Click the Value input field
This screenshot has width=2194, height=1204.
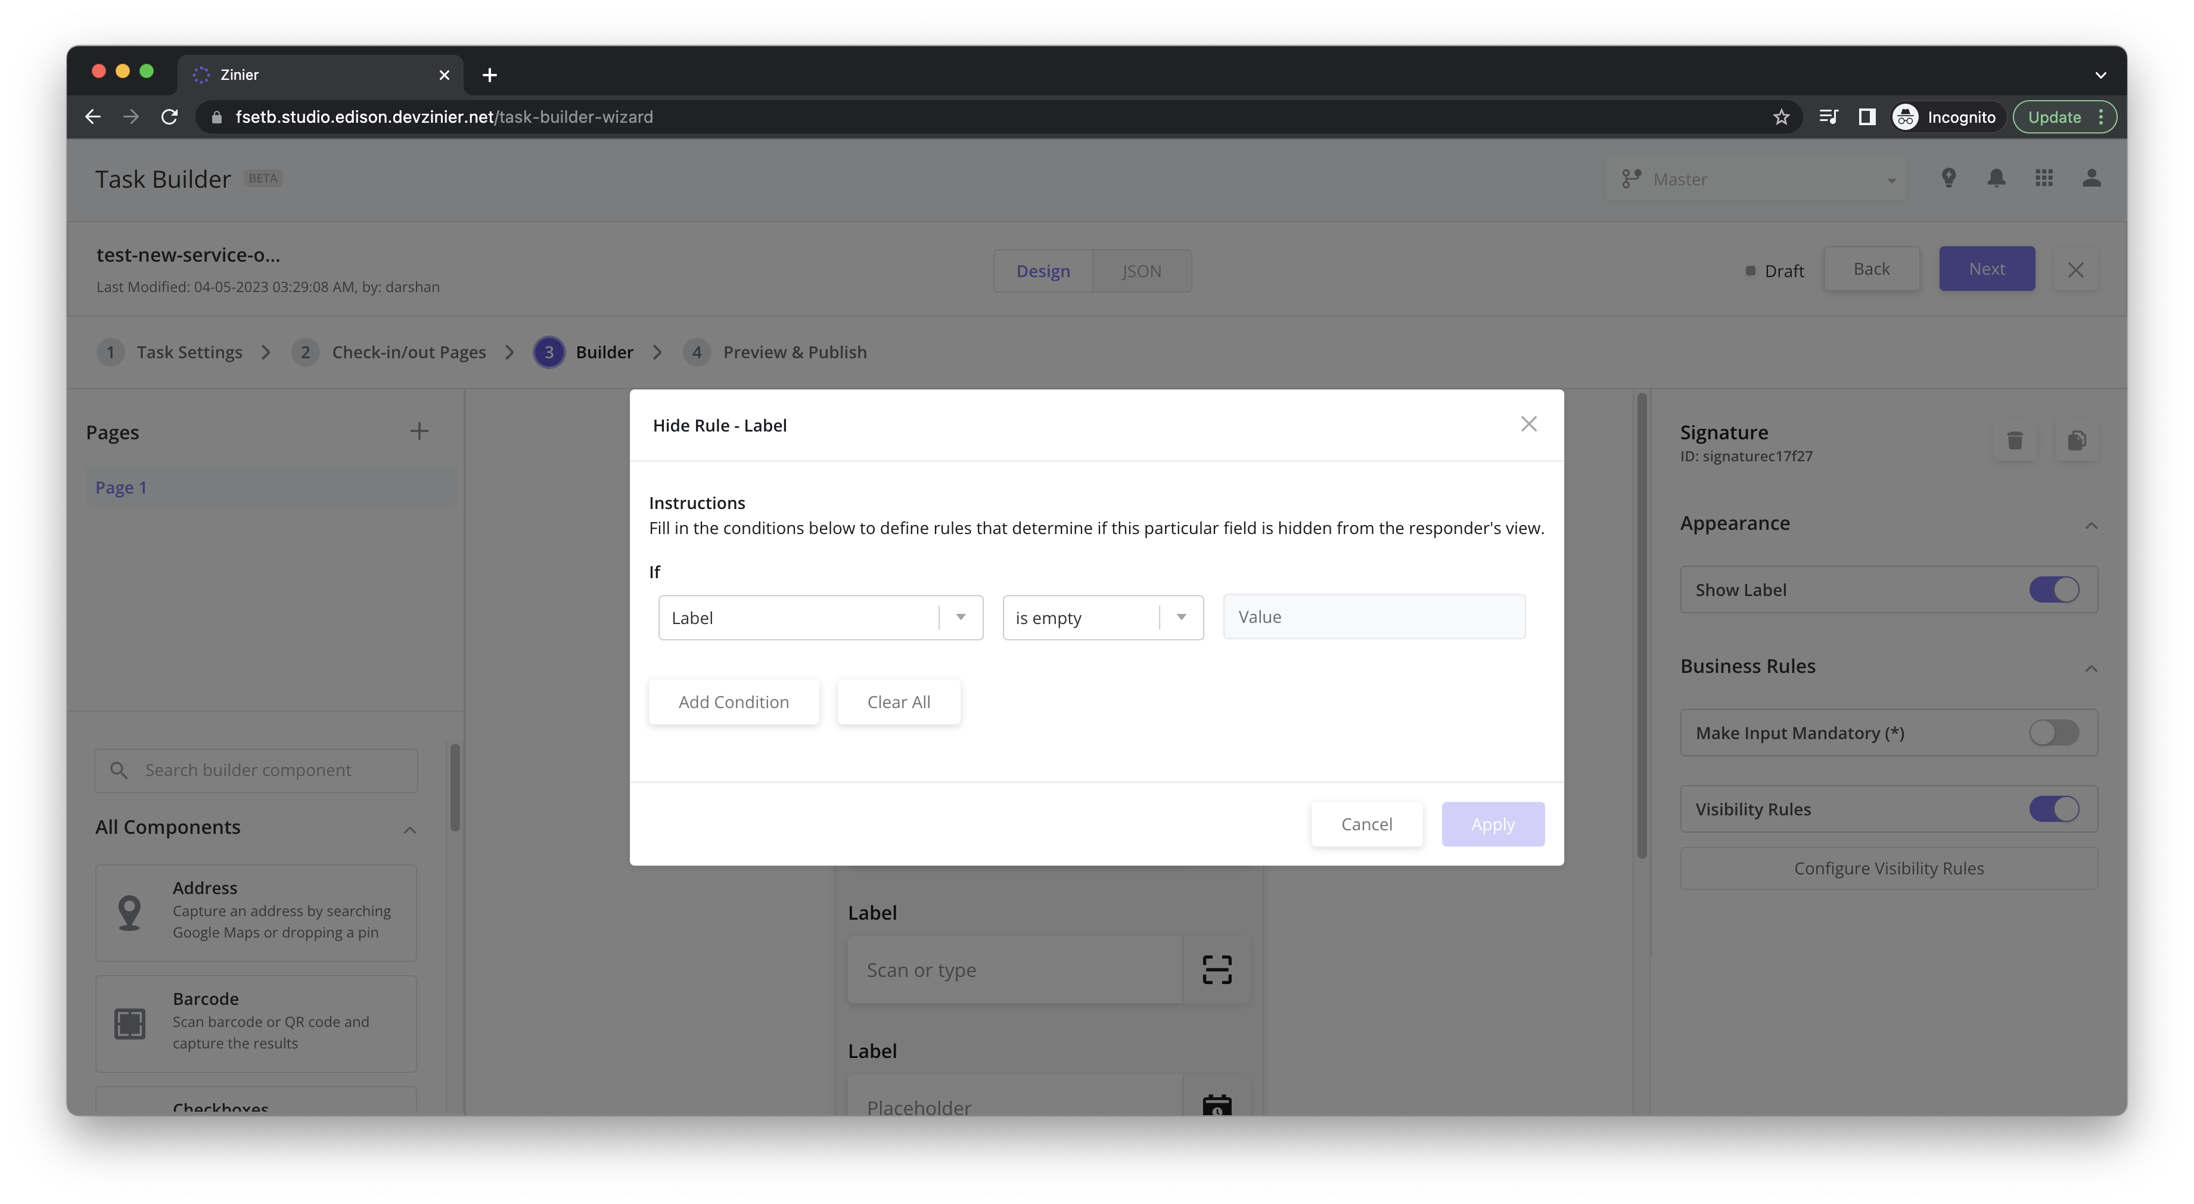[x=1374, y=616]
